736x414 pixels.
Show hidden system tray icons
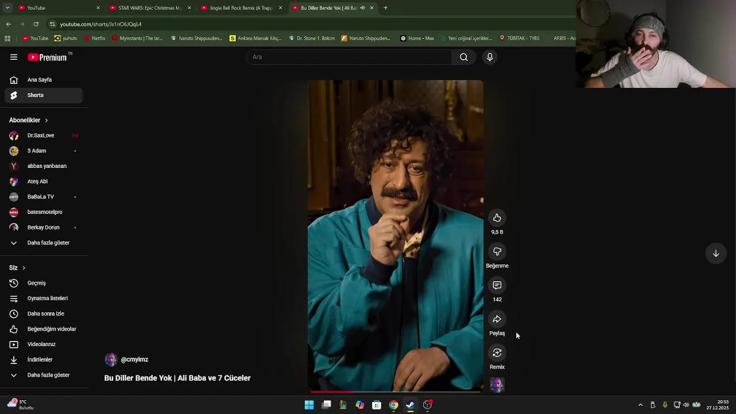(641, 405)
